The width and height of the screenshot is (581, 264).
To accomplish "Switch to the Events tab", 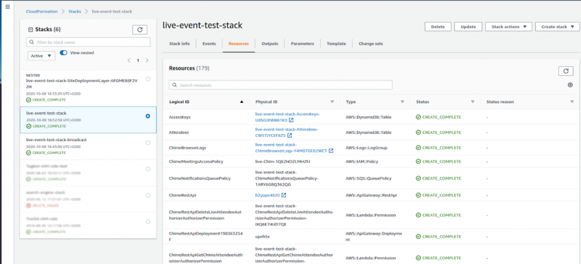I will click(209, 44).
